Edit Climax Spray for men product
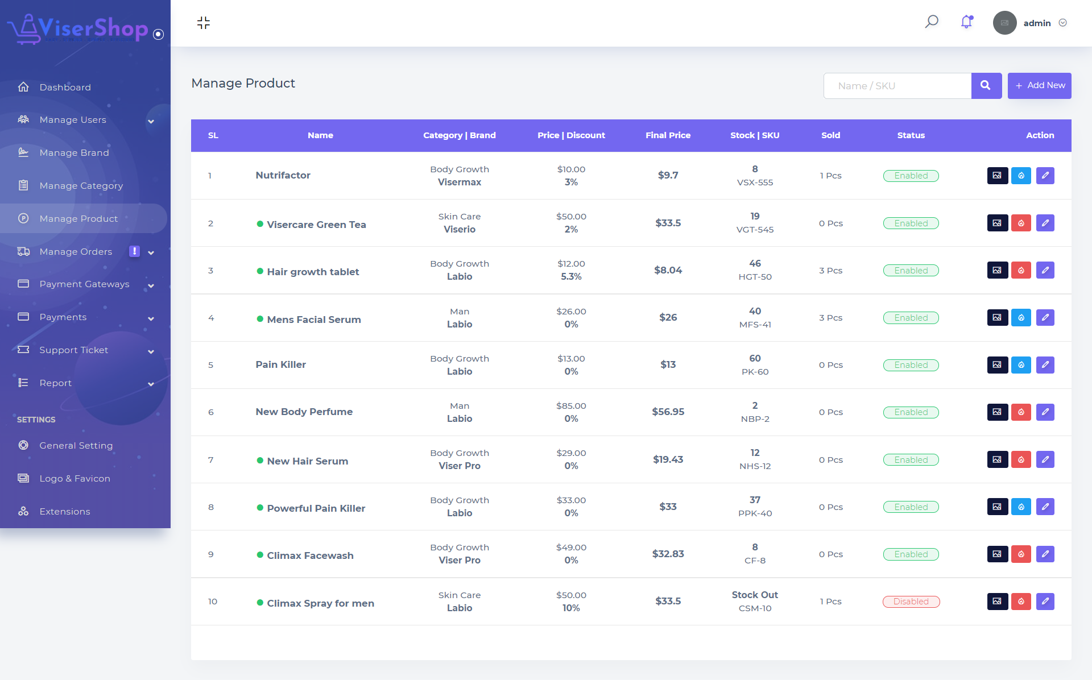 pos(1045,602)
